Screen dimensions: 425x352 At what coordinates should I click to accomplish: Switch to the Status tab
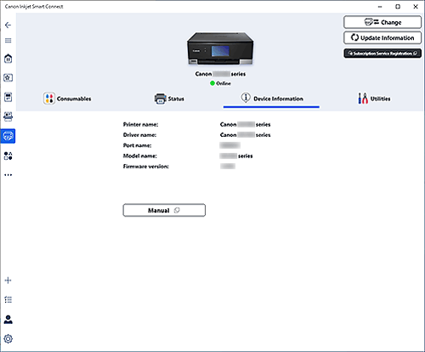[169, 99]
